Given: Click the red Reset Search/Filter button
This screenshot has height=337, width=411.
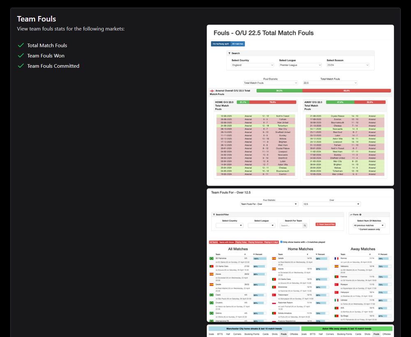Looking at the screenshot, I should (x=326, y=224).
